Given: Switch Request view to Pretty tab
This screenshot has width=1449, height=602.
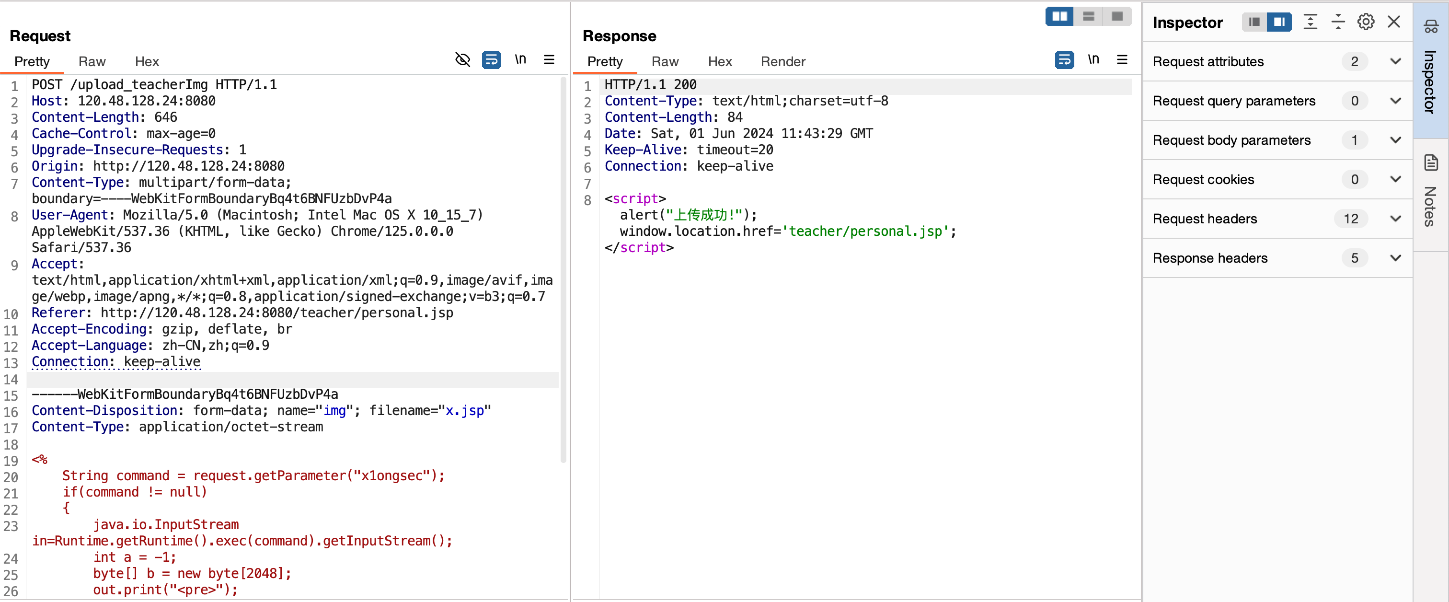Looking at the screenshot, I should point(32,61).
